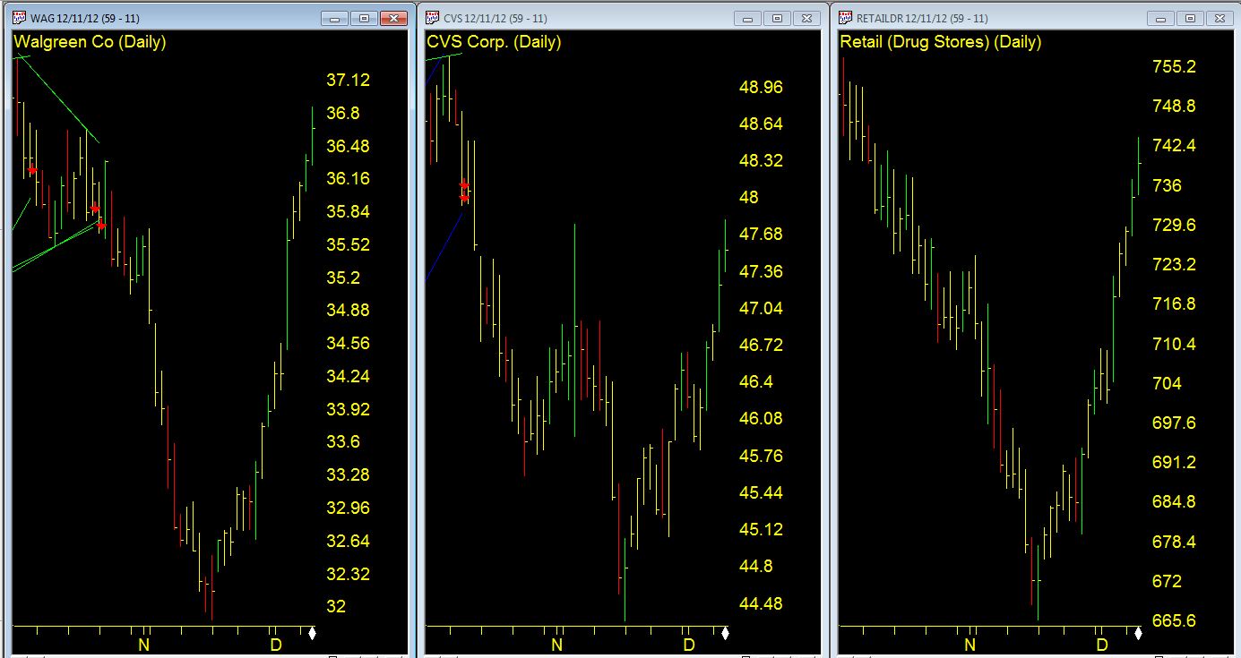Click the 48.96 price label in CVS chart
Viewport: 1241px width, 658px height.
coord(761,87)
